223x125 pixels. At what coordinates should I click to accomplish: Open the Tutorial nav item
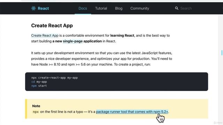click(101, 8)
